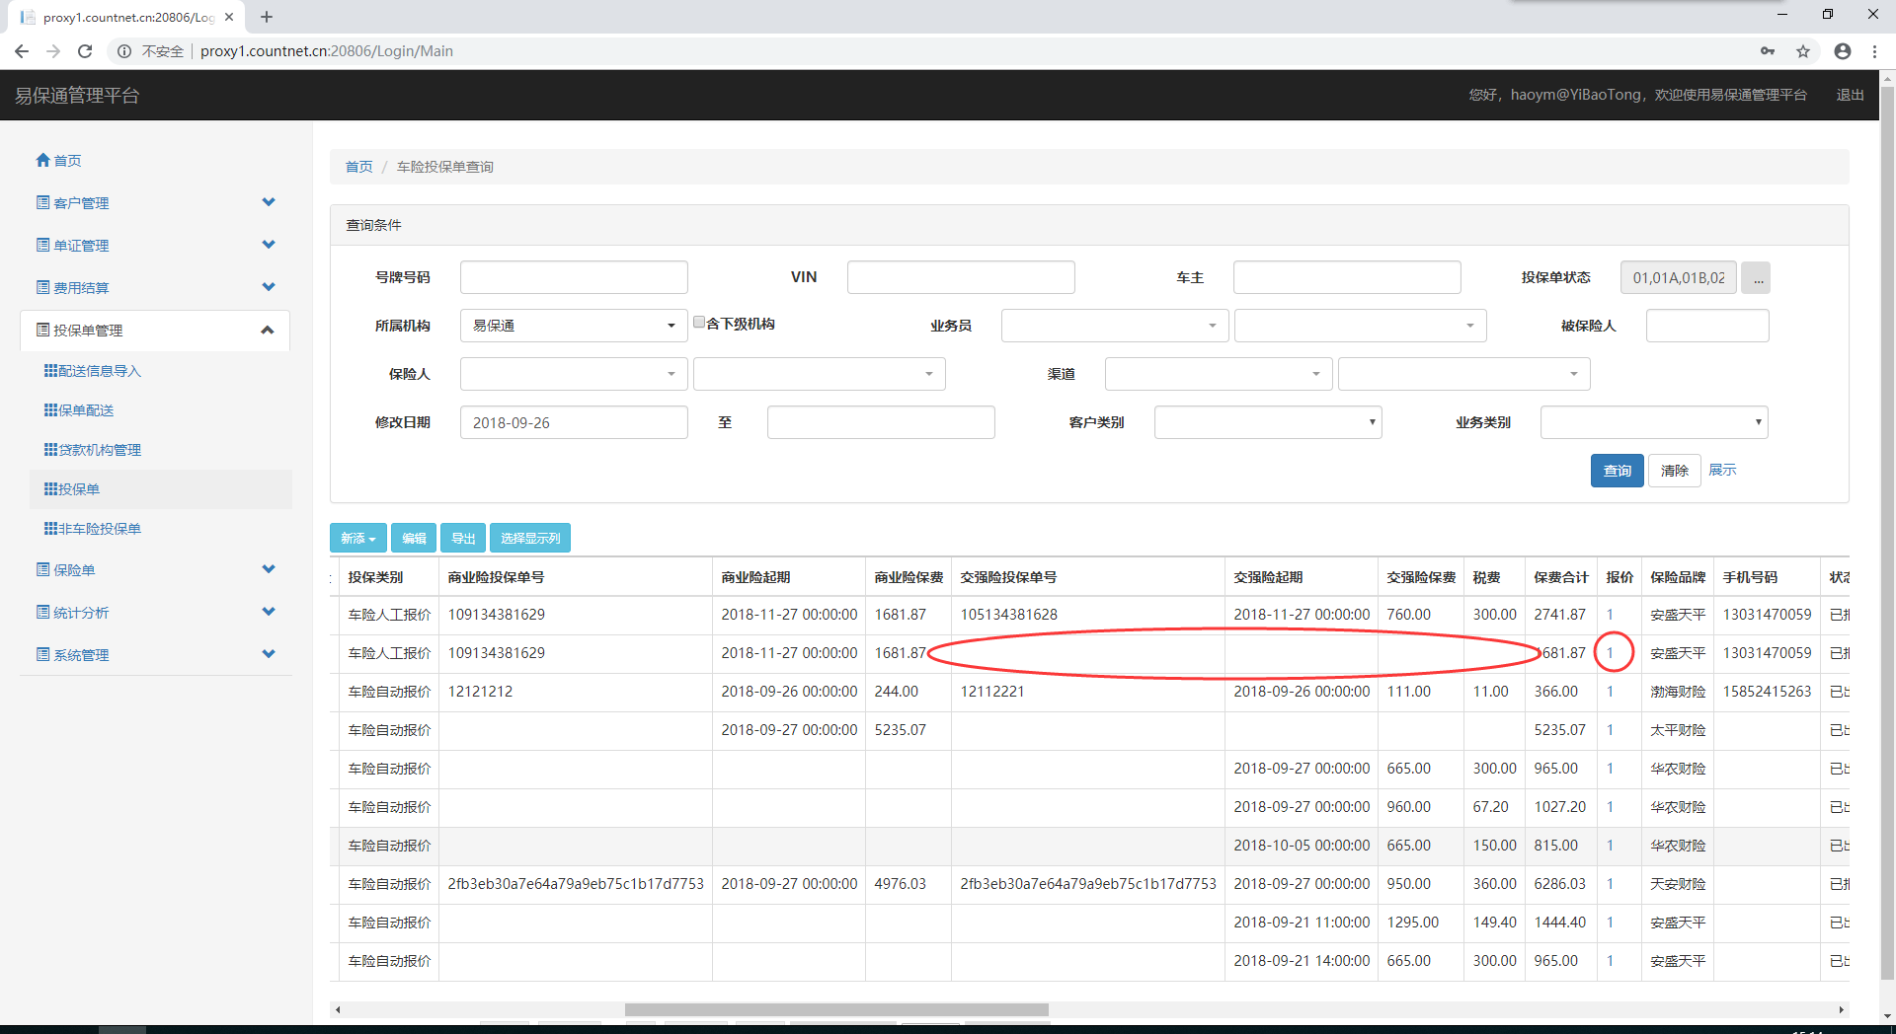Bookmark this page with the star icon
Image resolution: width=1896 pixels, height=1034 pixels.
[1803, 51]
